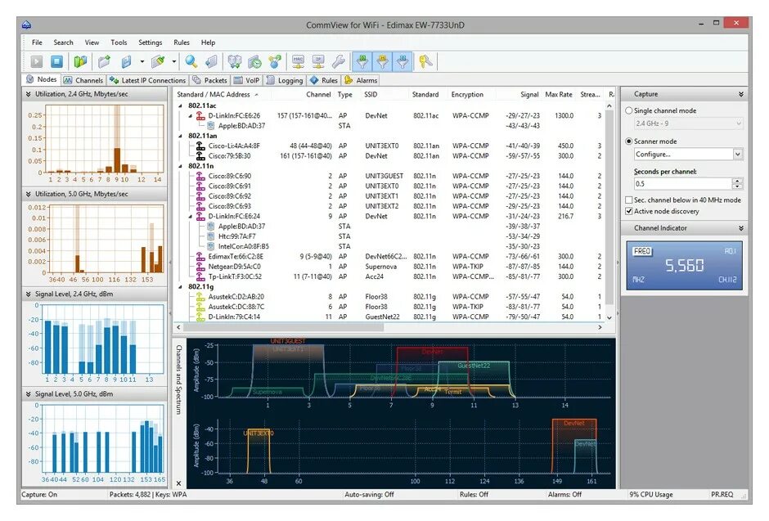Open the scheduler clock icon
This screenshot has height=521, width=769.
255,62
